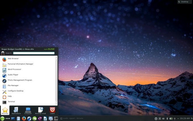
Task: Open the screenshots/pictures icon in taskbar
Action: click(x=51, y=118)
